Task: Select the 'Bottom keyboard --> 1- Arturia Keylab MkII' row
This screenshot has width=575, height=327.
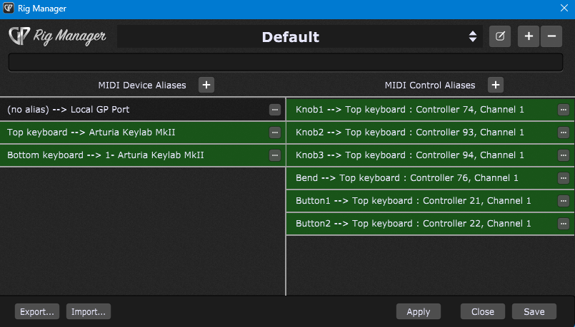Action: pos(142,155)
